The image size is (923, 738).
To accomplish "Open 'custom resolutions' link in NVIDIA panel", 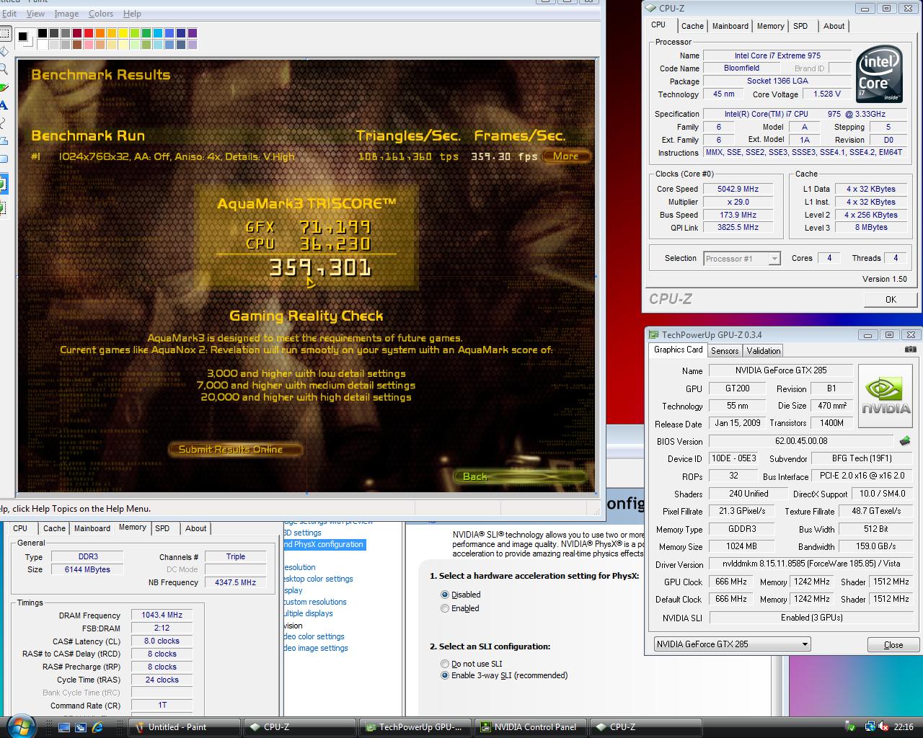I will pyautogui.click(x=315, y=602).
